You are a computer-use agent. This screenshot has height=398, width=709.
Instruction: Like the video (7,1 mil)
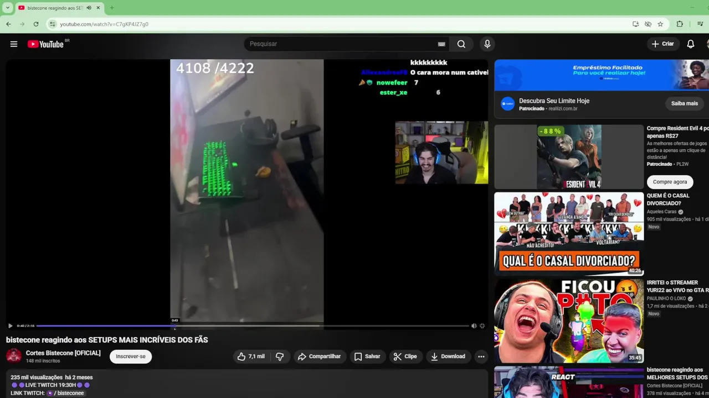(x=251, y=357)
